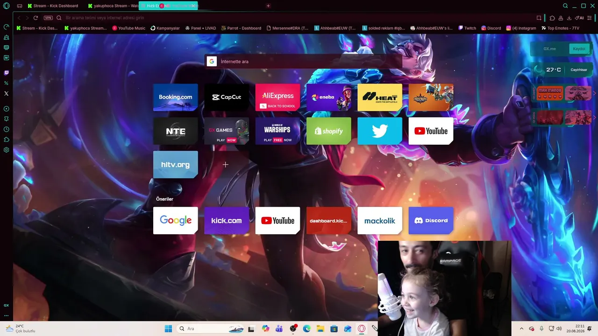Image resolution: width=598 pixels, height=336 pixels.
Task: Open the hltv.org speed dial
Action: [x=176, y=165]
